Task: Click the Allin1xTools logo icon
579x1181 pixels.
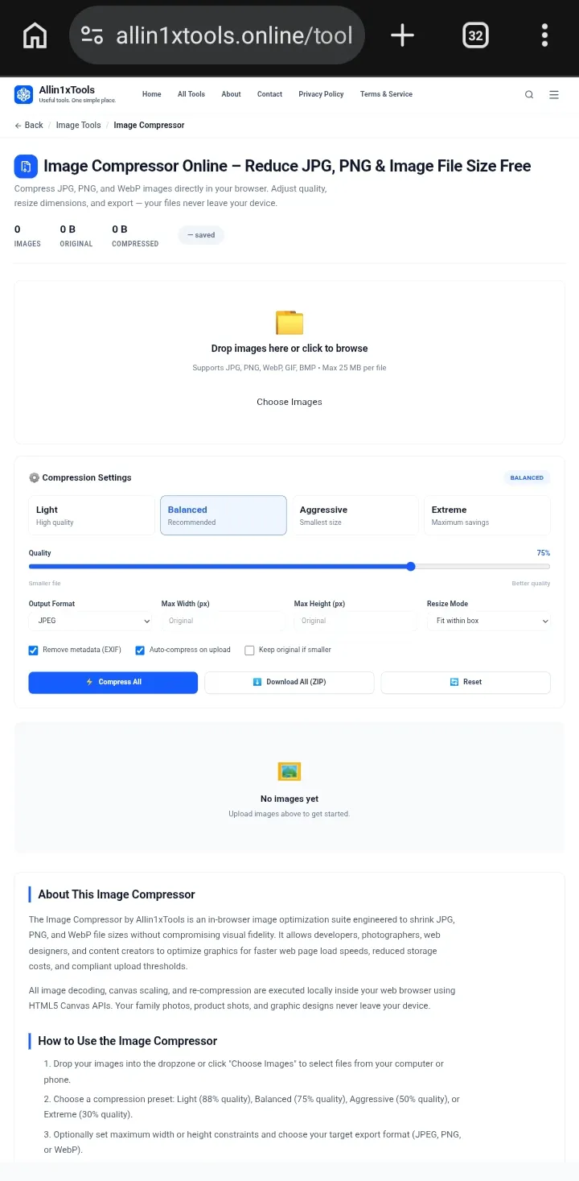Action: 23,94
